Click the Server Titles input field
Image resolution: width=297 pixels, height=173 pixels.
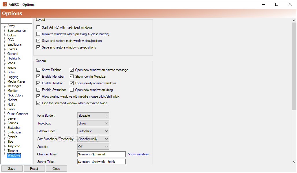(101, 162)
